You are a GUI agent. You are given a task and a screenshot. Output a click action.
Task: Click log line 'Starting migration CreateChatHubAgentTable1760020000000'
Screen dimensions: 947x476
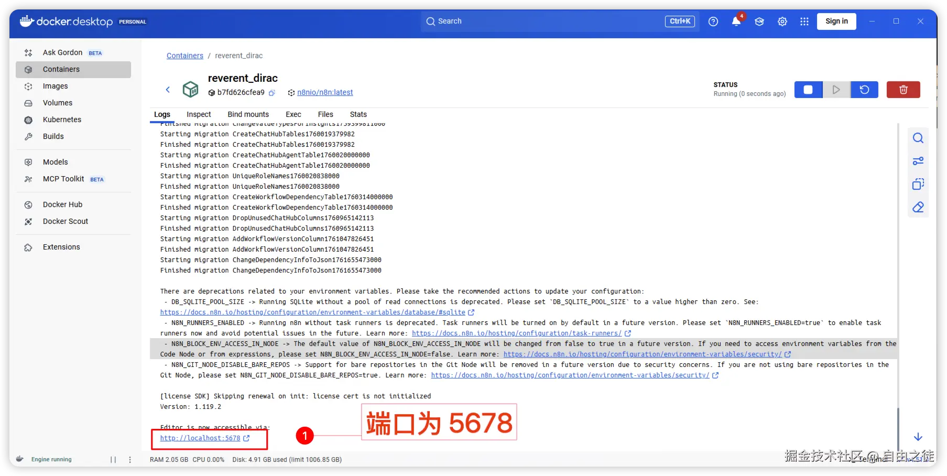[x=265, y=155]
